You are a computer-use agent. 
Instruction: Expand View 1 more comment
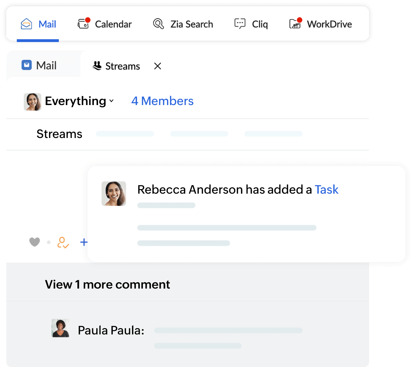107,284
